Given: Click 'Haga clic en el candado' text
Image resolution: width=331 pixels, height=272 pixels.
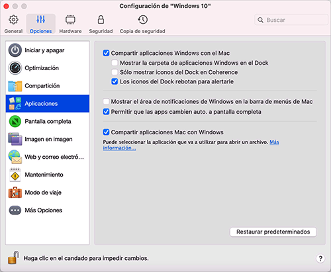Looking at the screenshot, I should tap(86, 258).
